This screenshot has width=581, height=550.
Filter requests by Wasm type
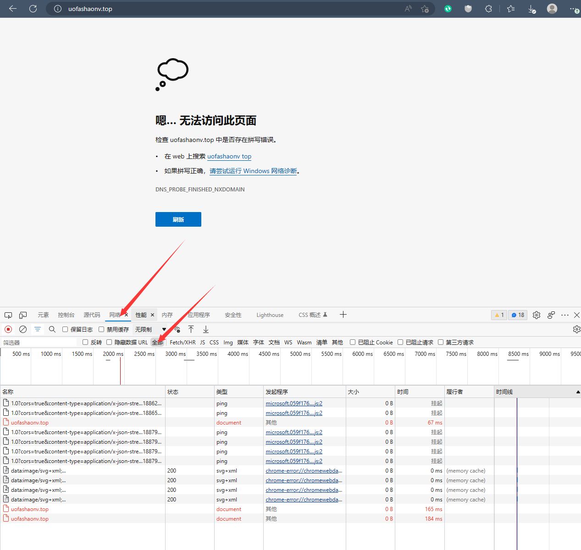(304, 342)
